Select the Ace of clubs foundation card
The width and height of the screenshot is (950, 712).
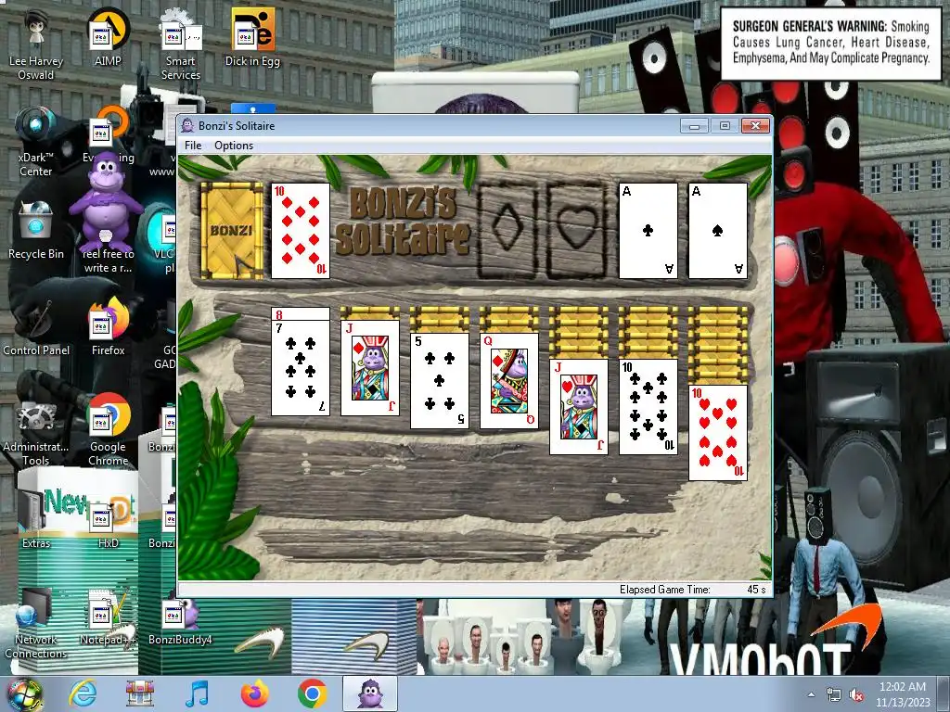pos(648,231)
